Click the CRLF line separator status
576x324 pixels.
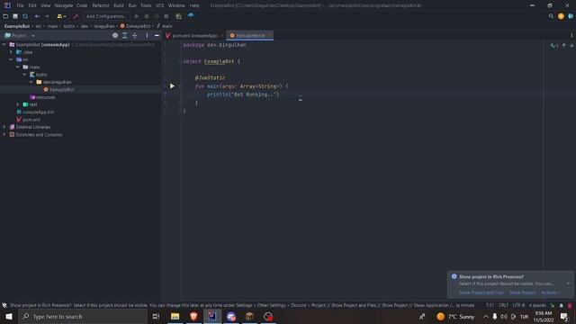pyautogui.click(x=504, y=305)
